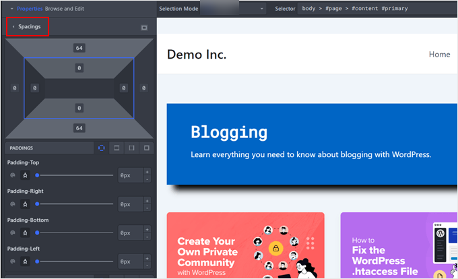Click the Padding-Top label

click(x=23, y=162)
